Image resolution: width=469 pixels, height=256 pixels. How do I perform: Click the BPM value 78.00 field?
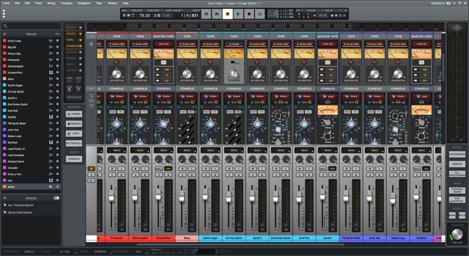(144, 15)
